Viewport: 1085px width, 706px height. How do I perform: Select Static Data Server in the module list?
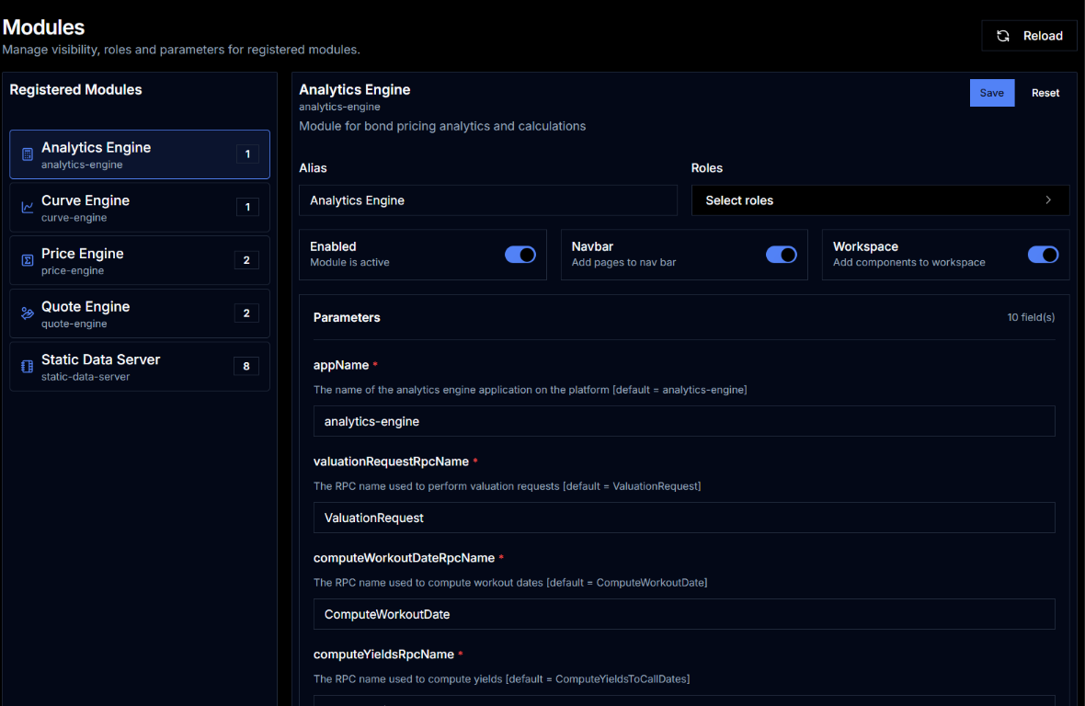click(x=140, y=367)
